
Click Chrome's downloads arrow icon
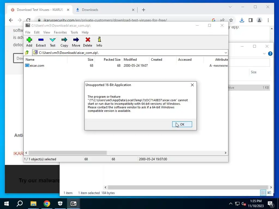pyautogui.click(x=242, y=20)
